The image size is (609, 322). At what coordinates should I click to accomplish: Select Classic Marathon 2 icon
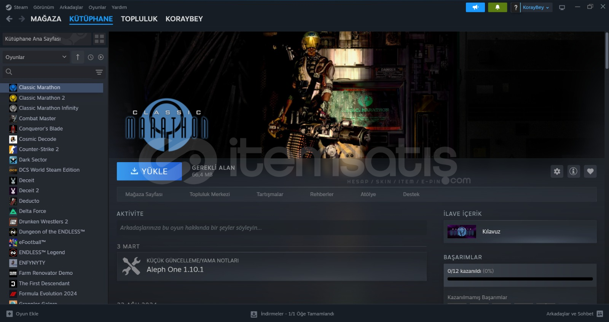13,98
